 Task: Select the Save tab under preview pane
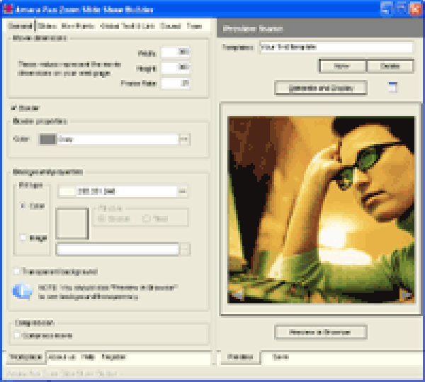click(x=280, y=357)
